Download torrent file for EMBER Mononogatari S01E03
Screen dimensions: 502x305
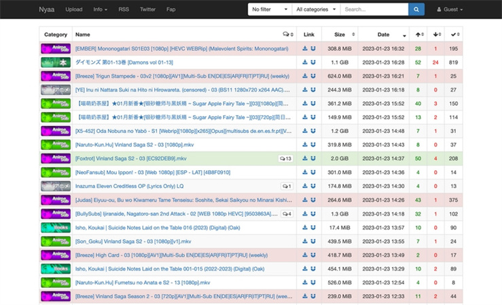(x=305, y=49)
